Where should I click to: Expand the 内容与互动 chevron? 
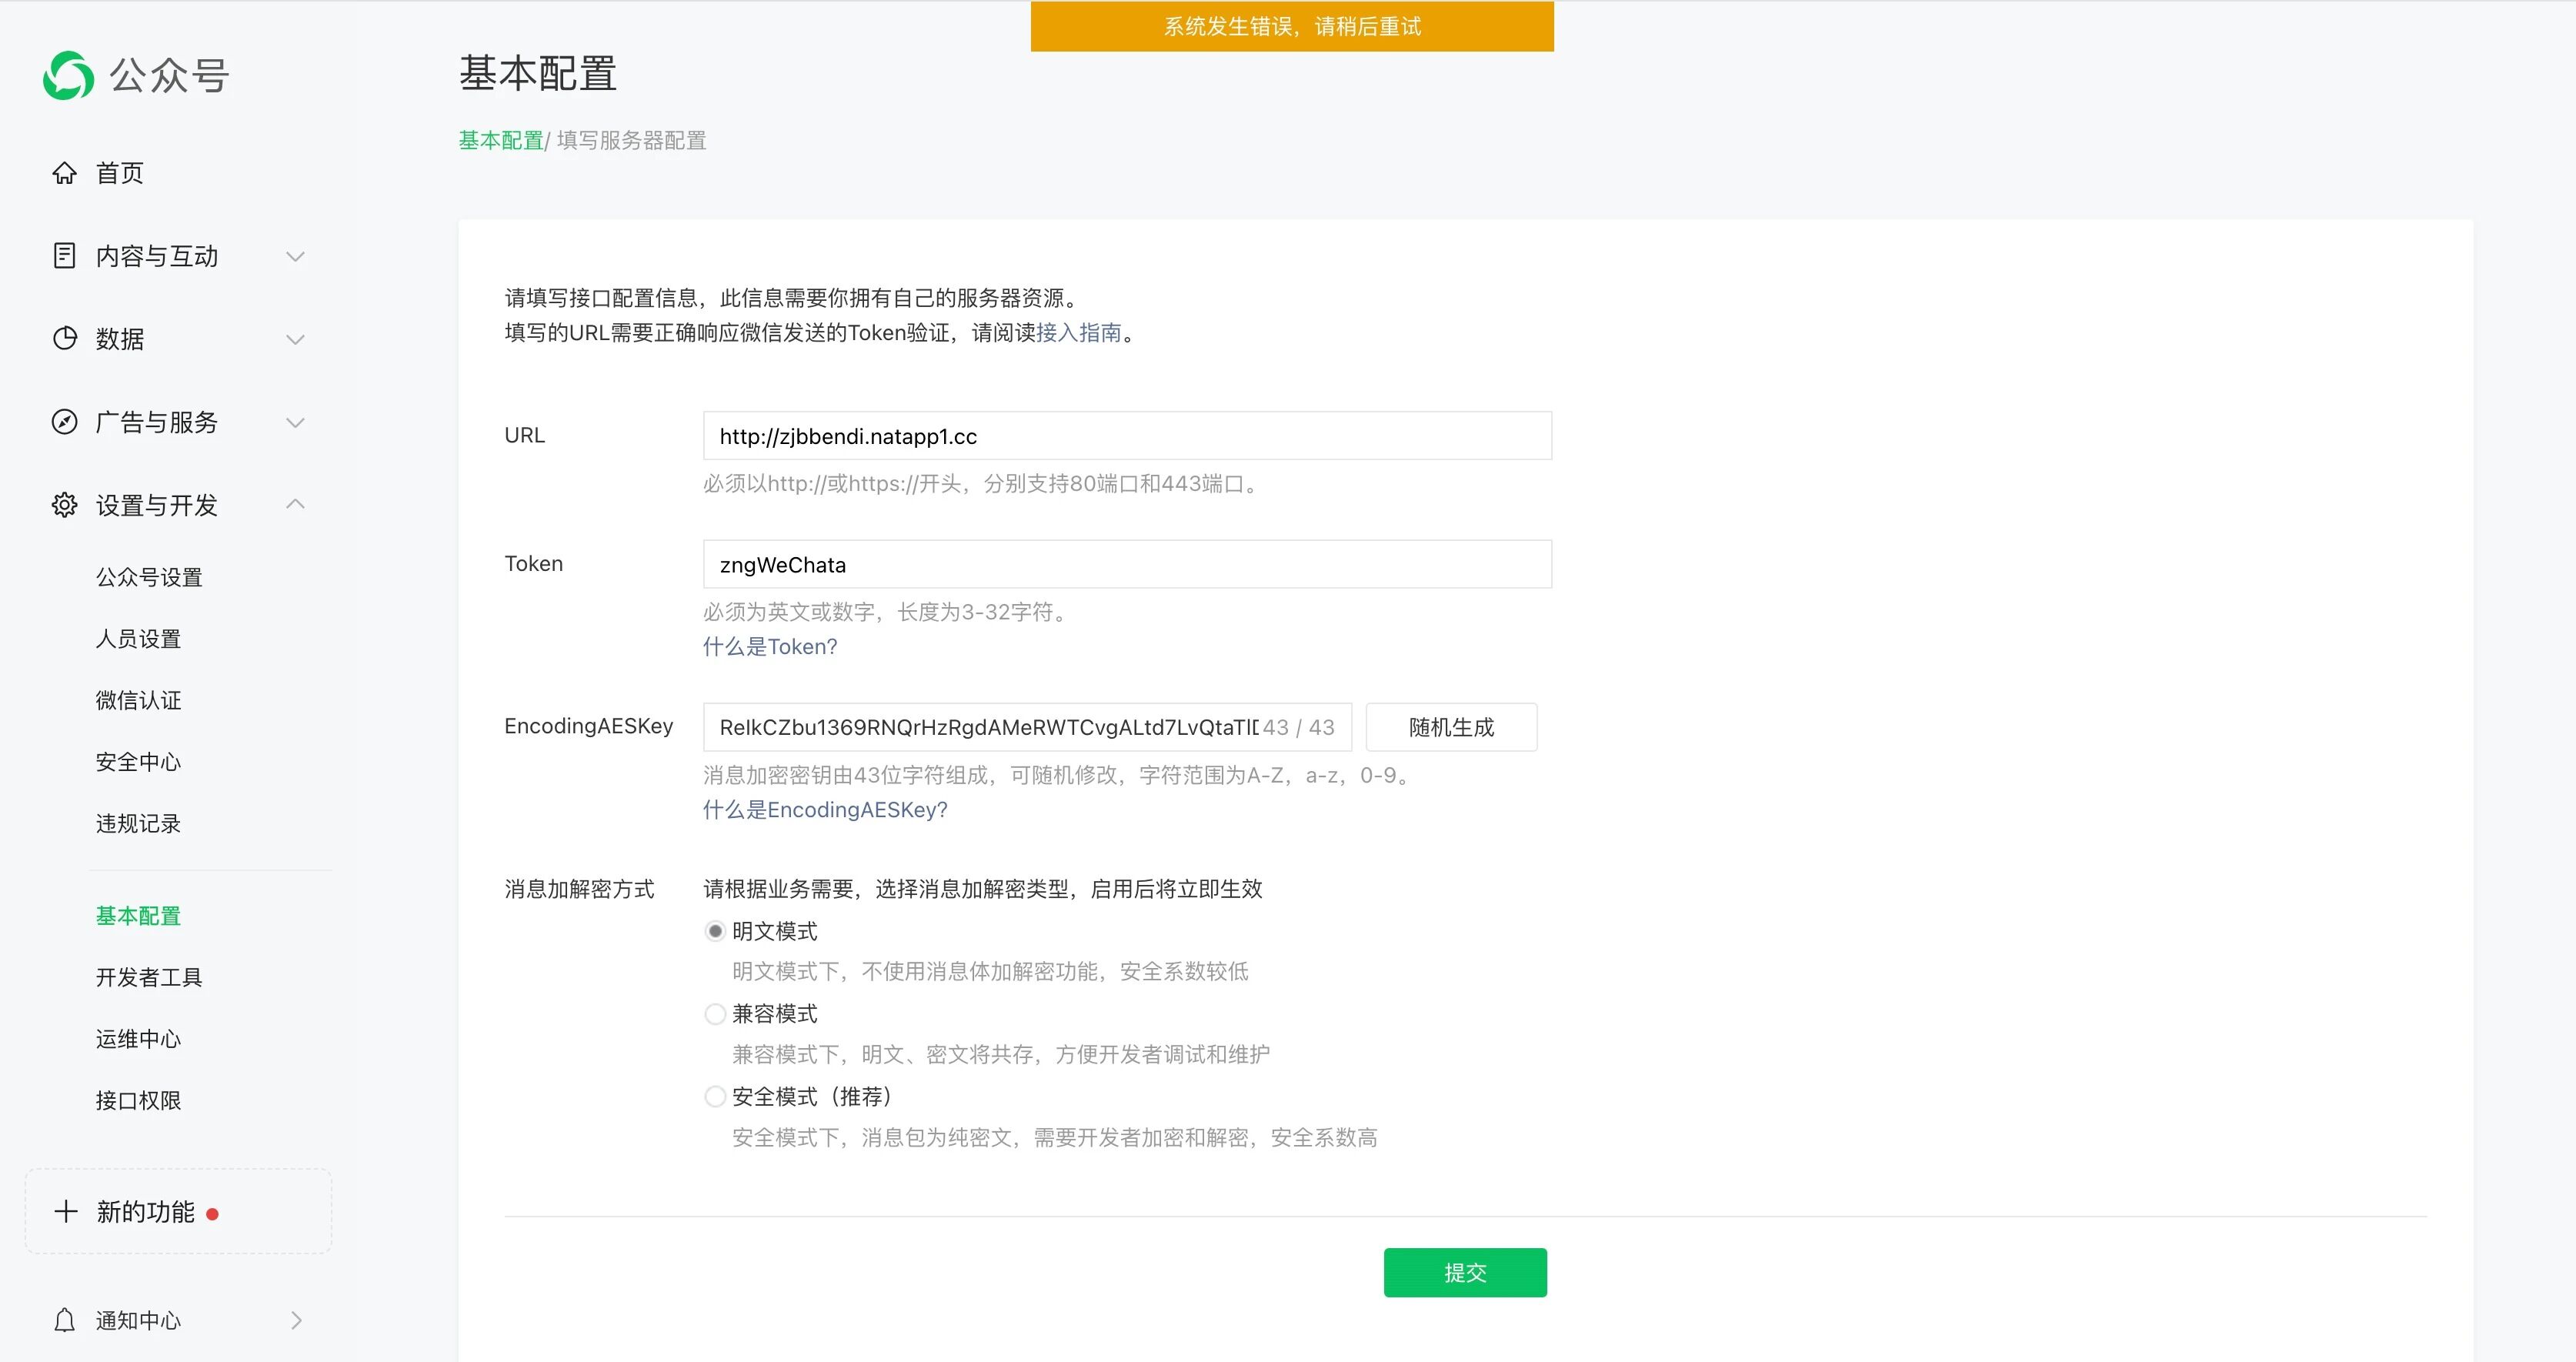295,256
